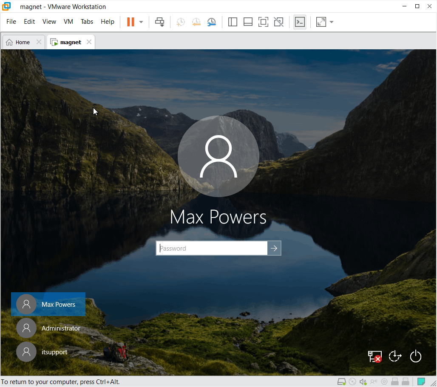Click the microphone device status icon
437x387 pixels.
pos(374,381)
